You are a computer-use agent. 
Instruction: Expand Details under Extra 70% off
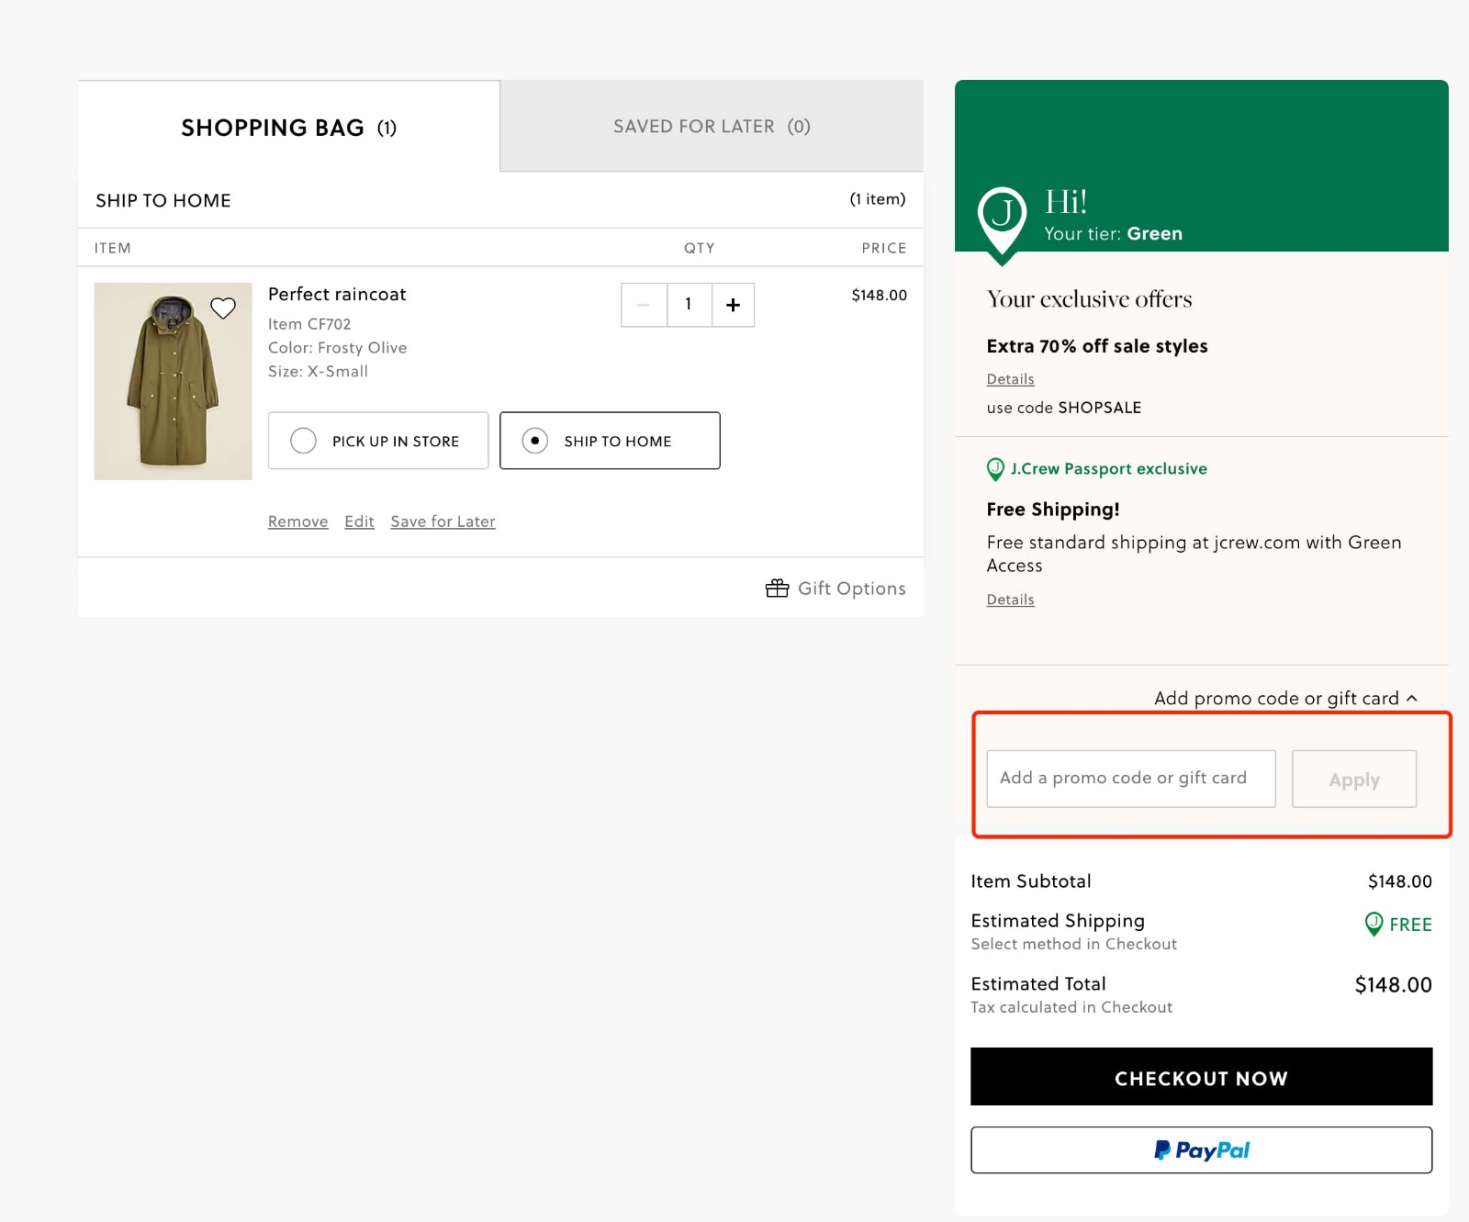point(1010,378)
